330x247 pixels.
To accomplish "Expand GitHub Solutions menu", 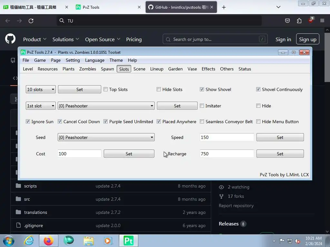I will pyautogui.click(x=66, y=39).
